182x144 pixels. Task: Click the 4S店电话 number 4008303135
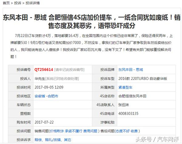click(128, 114)
